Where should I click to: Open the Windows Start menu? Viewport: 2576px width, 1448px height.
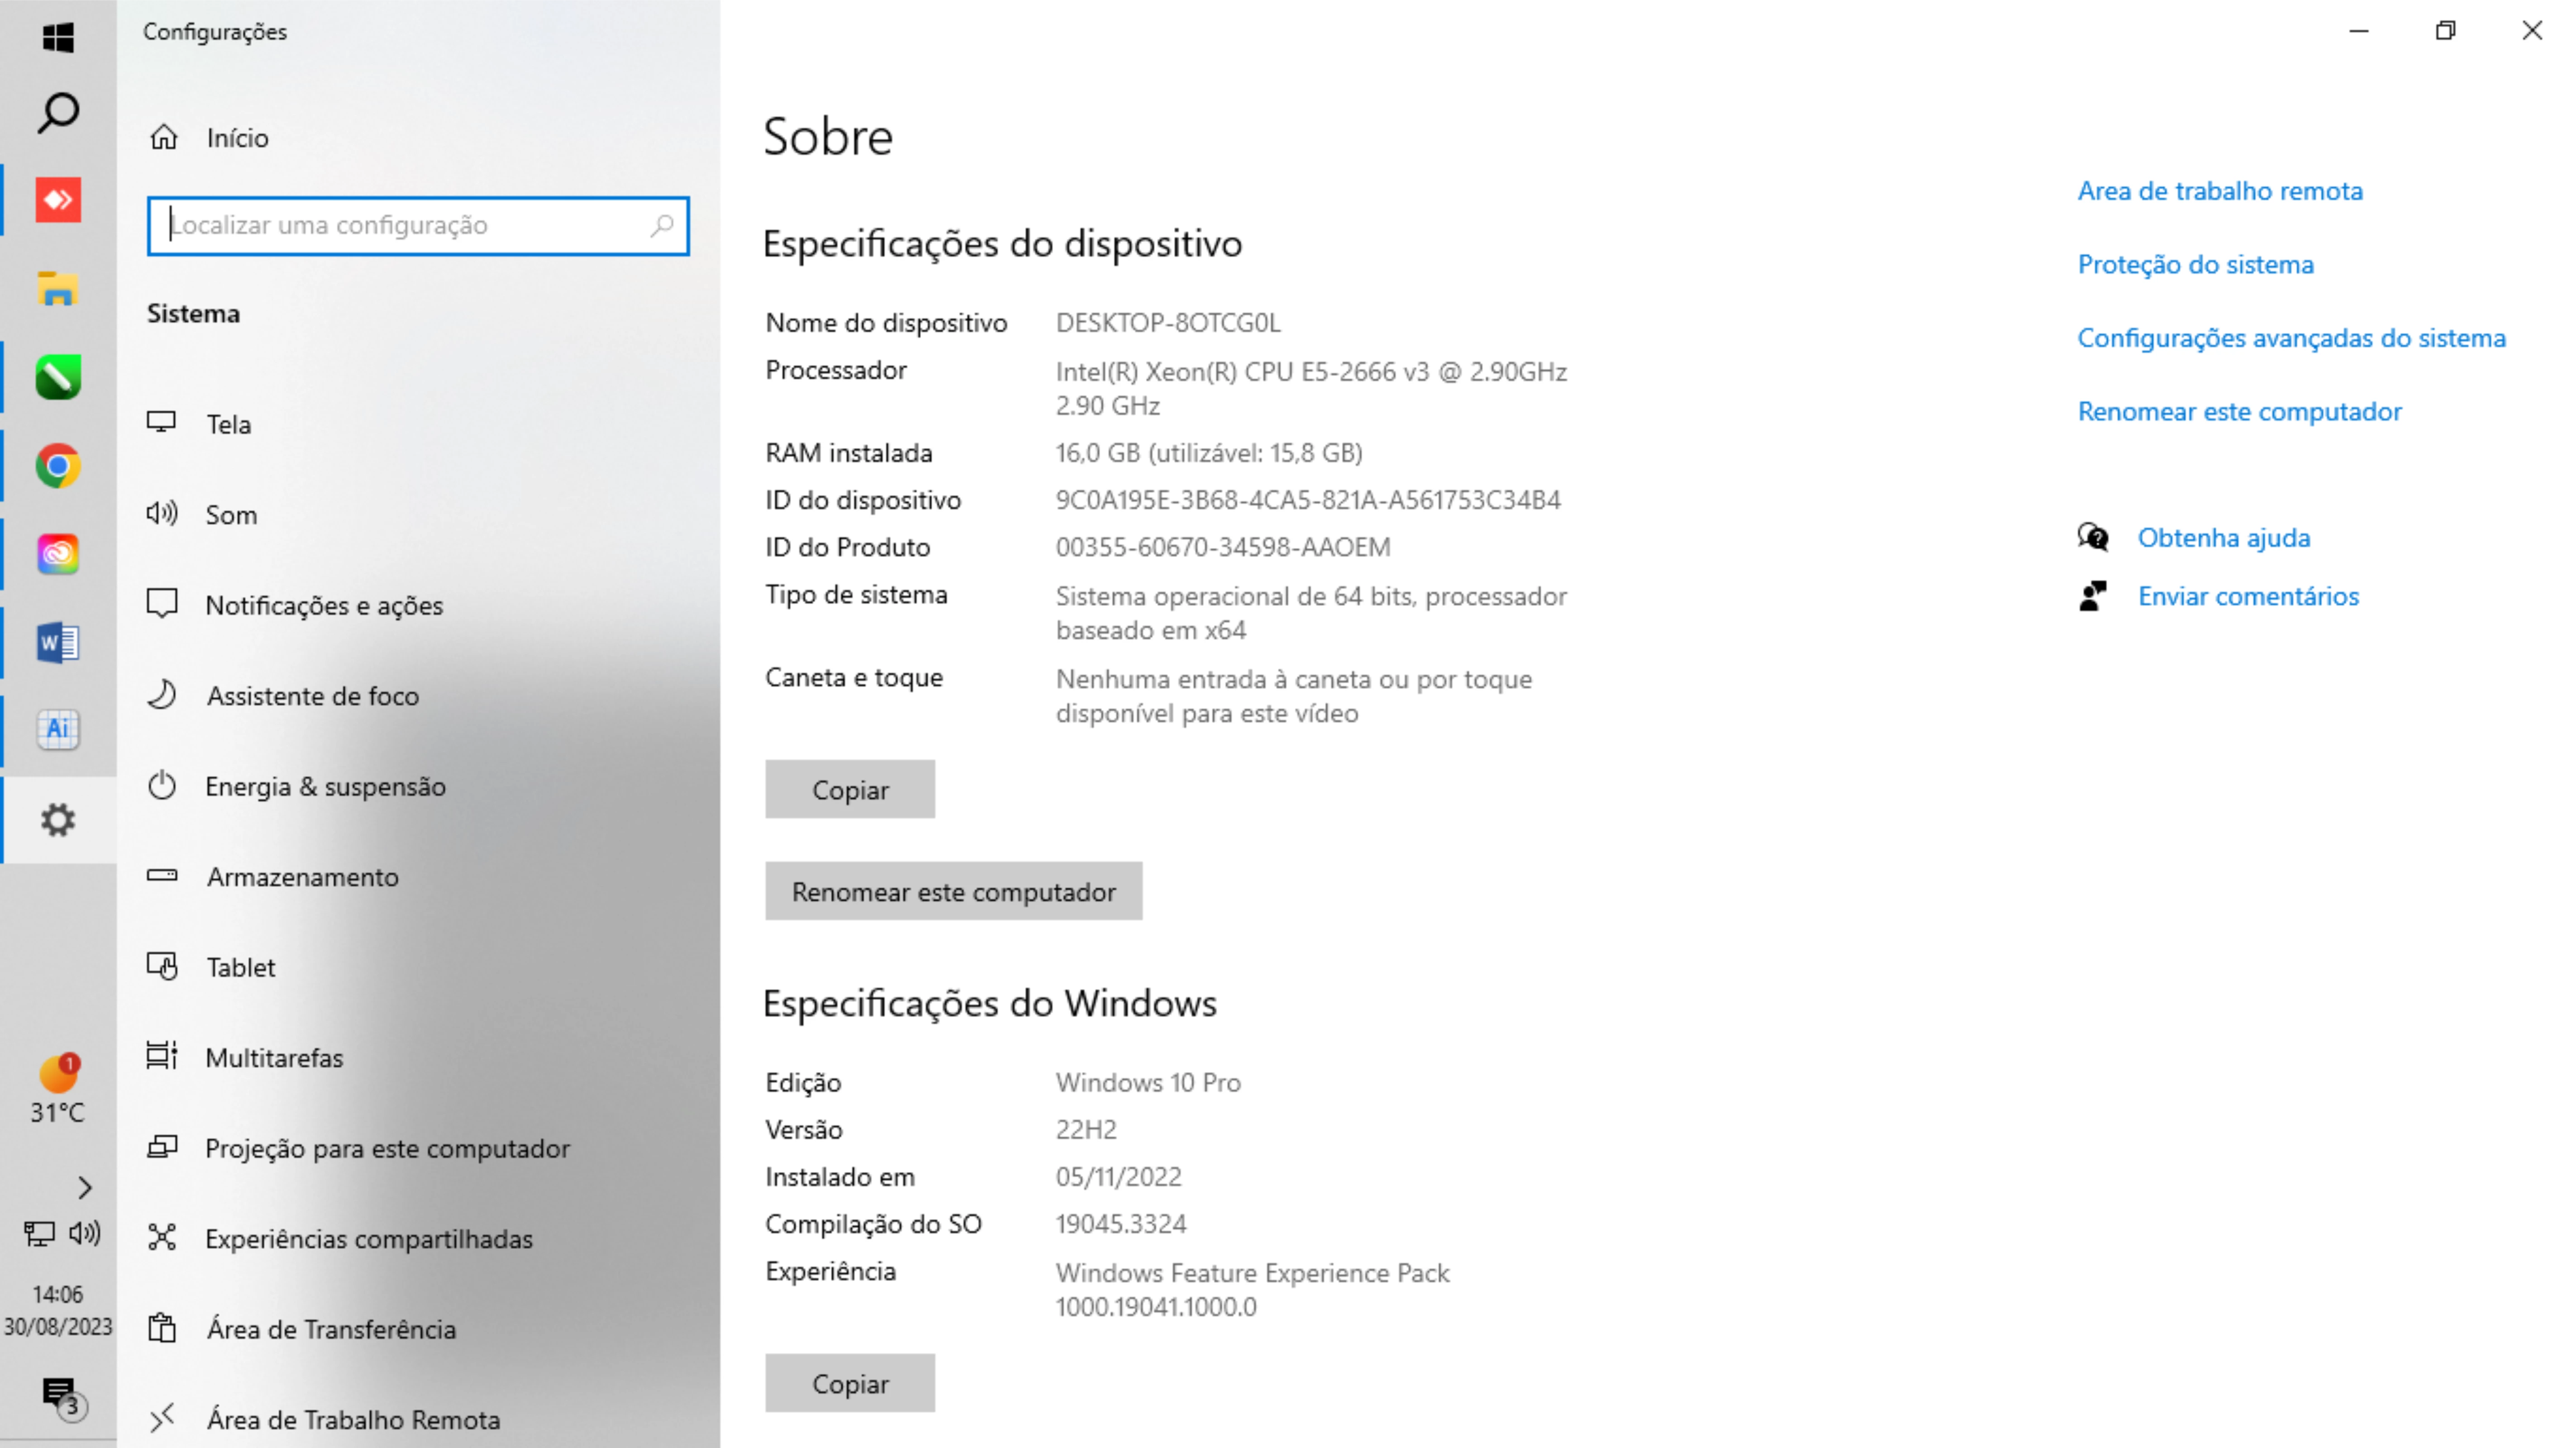[x=58, y=37]
